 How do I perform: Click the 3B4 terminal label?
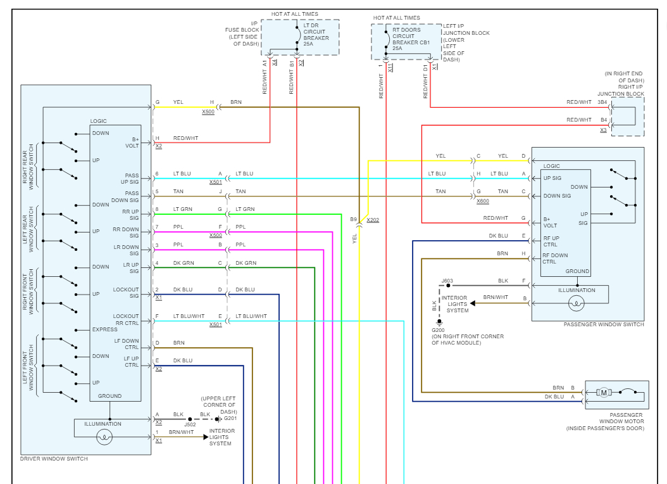pos(602,102)
